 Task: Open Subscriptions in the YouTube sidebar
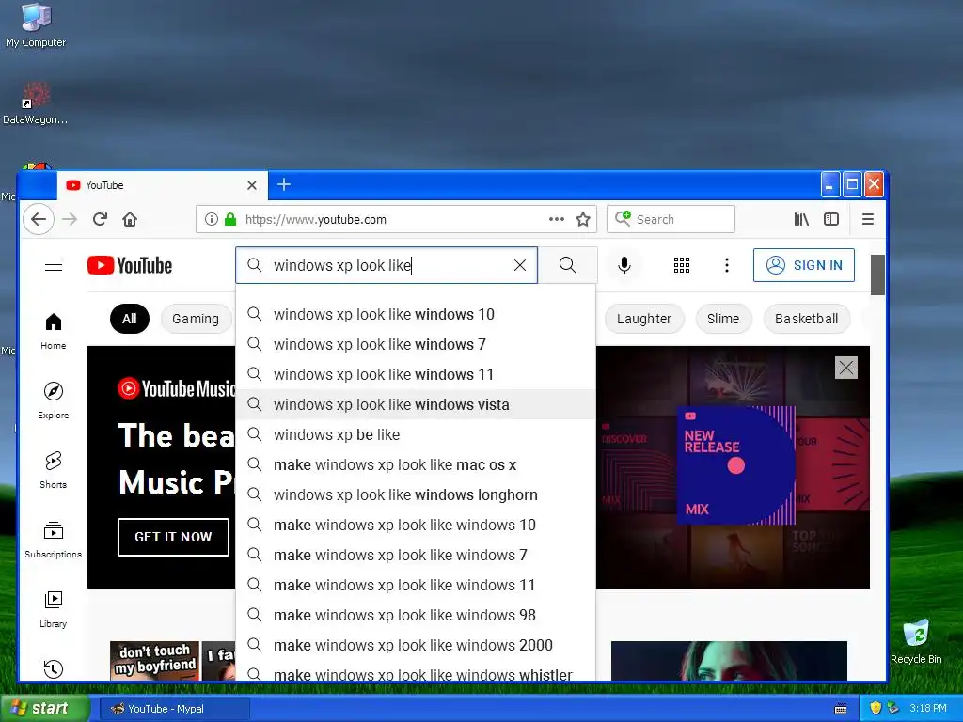pos(54,539)
